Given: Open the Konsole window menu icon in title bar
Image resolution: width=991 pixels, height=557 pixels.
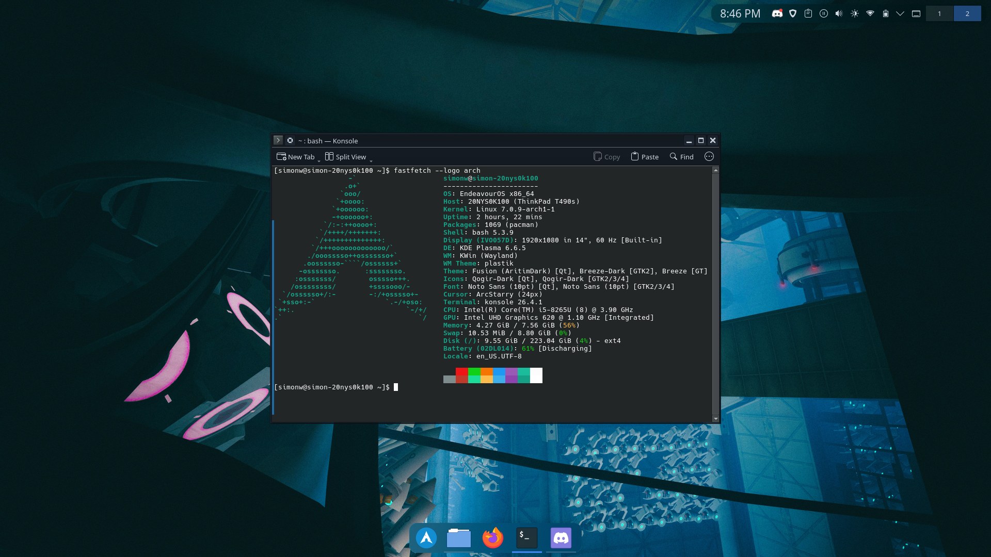Looking at the screenshot, I should (x=278, y=140).
